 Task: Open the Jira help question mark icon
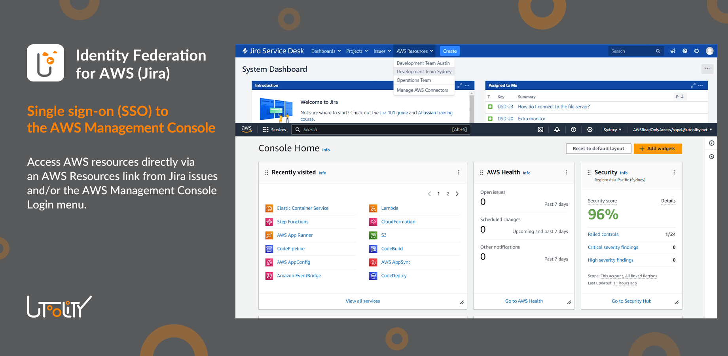(x=685, y=51)
